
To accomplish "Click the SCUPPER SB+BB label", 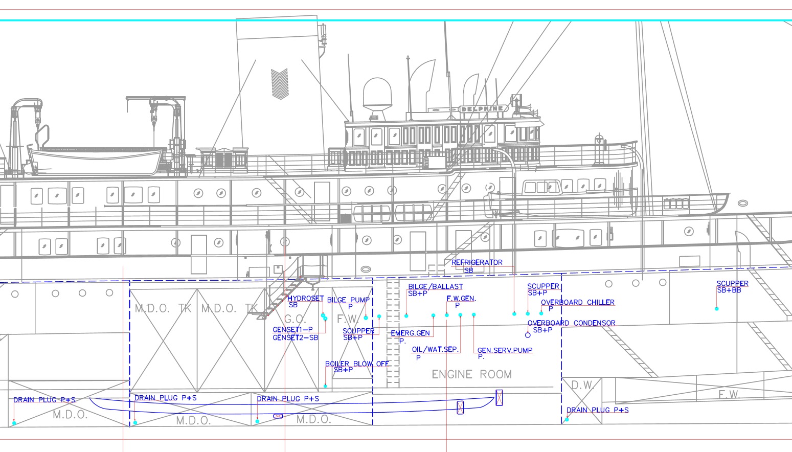I will click(x=732, y=287).
